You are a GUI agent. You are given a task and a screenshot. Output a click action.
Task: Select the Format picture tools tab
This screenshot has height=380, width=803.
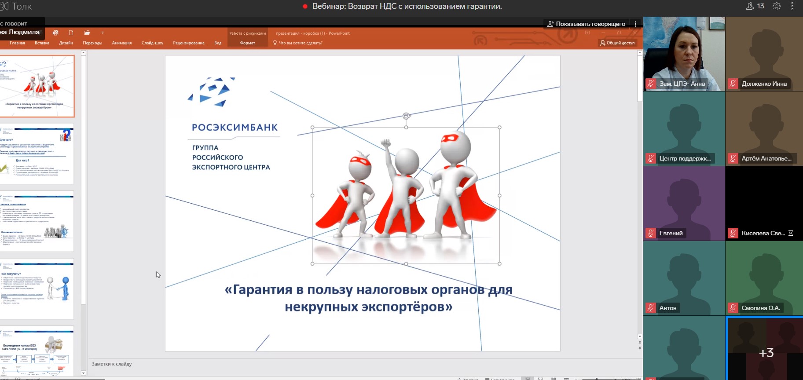click(x=247, y=43)
